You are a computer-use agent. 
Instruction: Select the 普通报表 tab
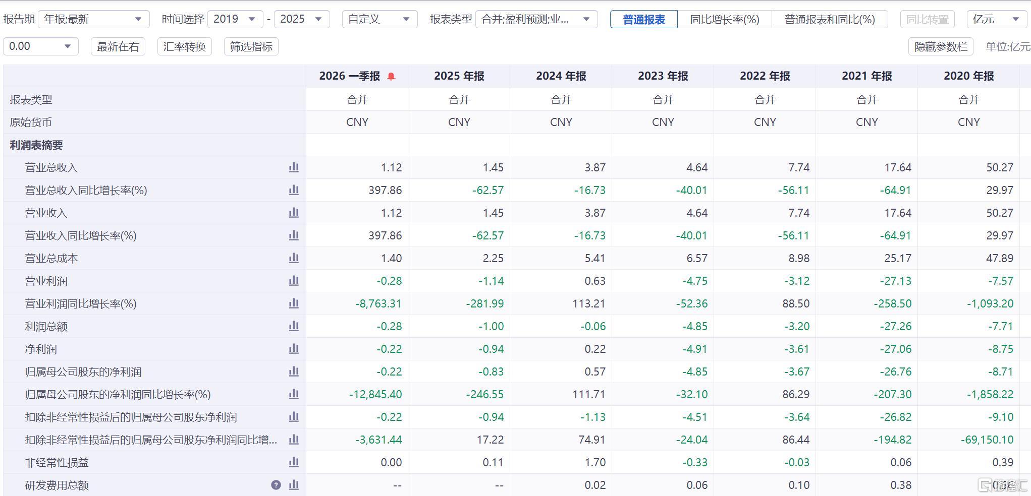point(644,20)
